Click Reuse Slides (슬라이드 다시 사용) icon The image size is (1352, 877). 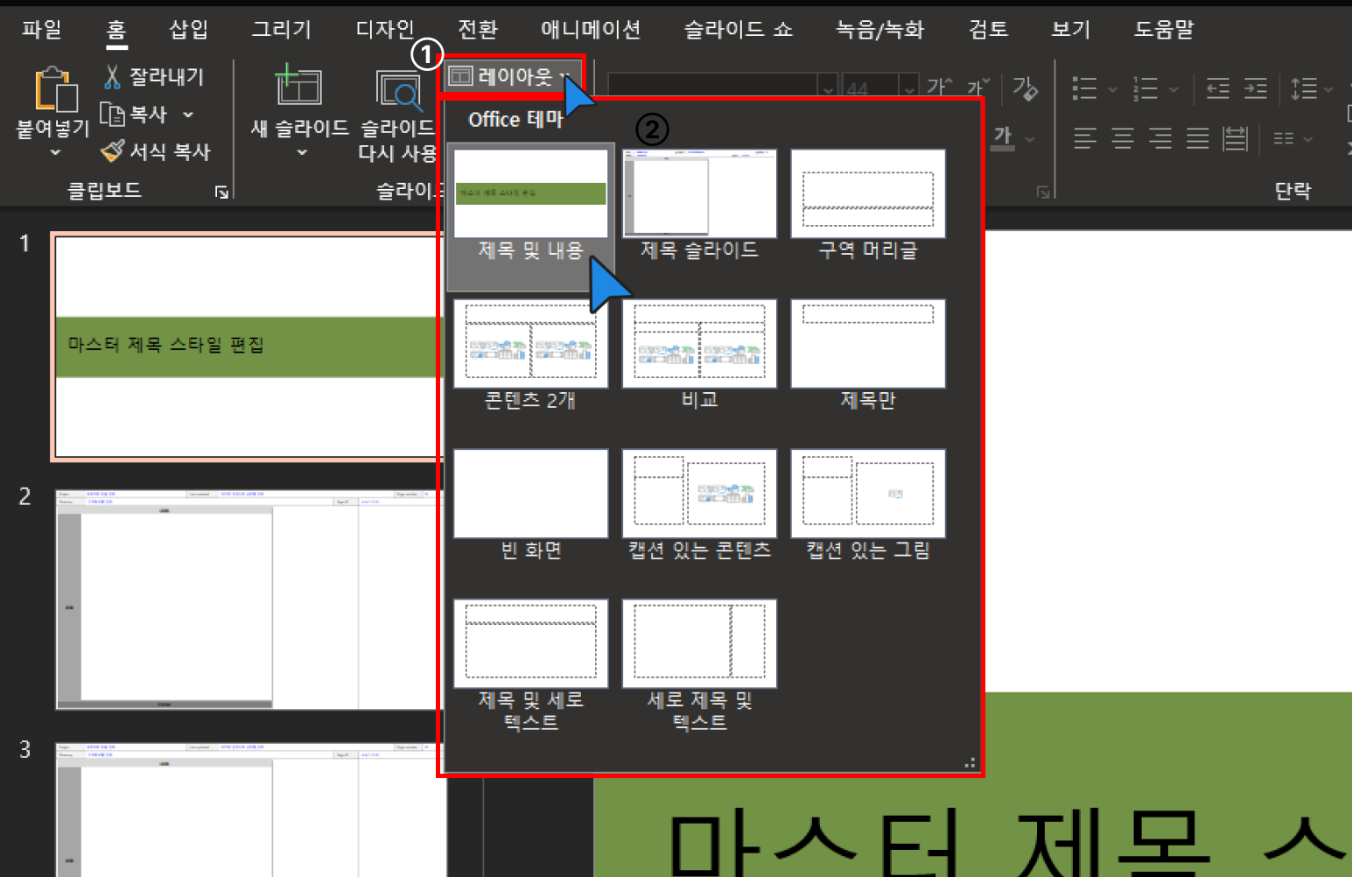click(x=399, y=89)
